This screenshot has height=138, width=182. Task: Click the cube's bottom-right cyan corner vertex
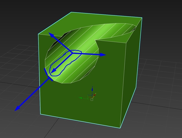tap(120, 128)
